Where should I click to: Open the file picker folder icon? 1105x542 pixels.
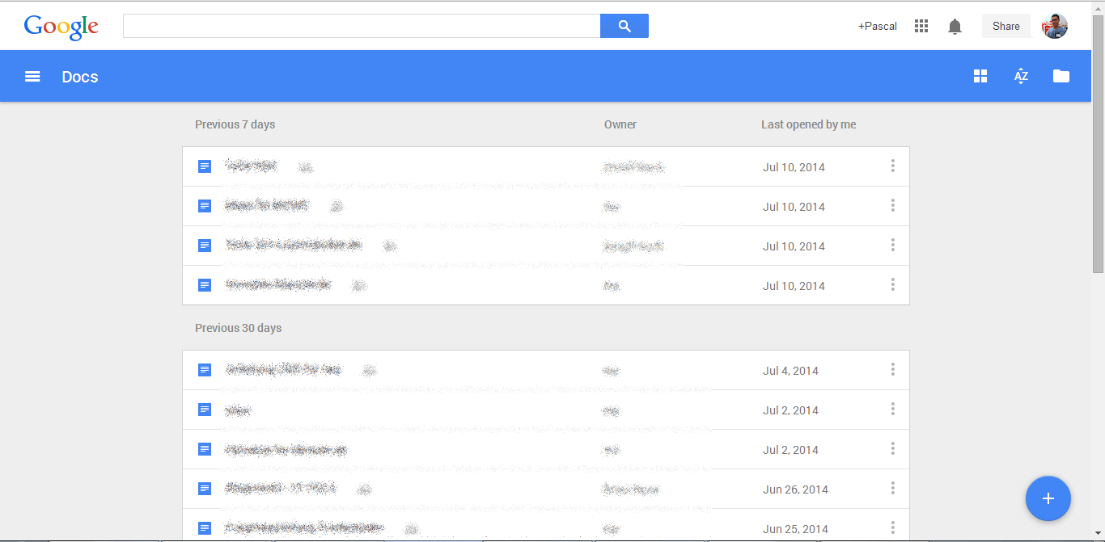tap(1061, 76)
